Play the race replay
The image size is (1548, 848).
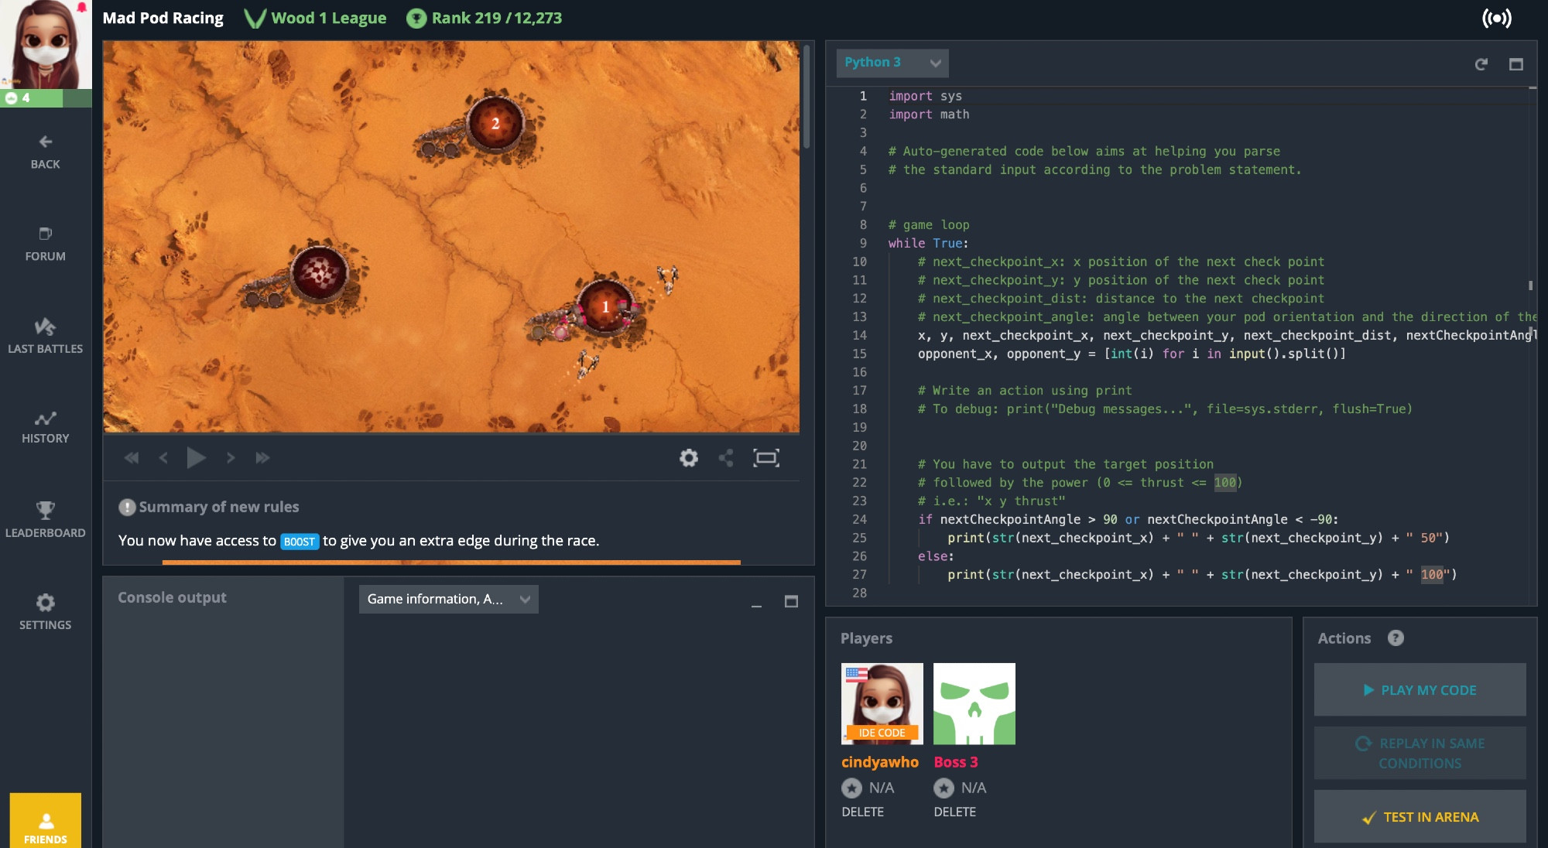tap(196, 458)
